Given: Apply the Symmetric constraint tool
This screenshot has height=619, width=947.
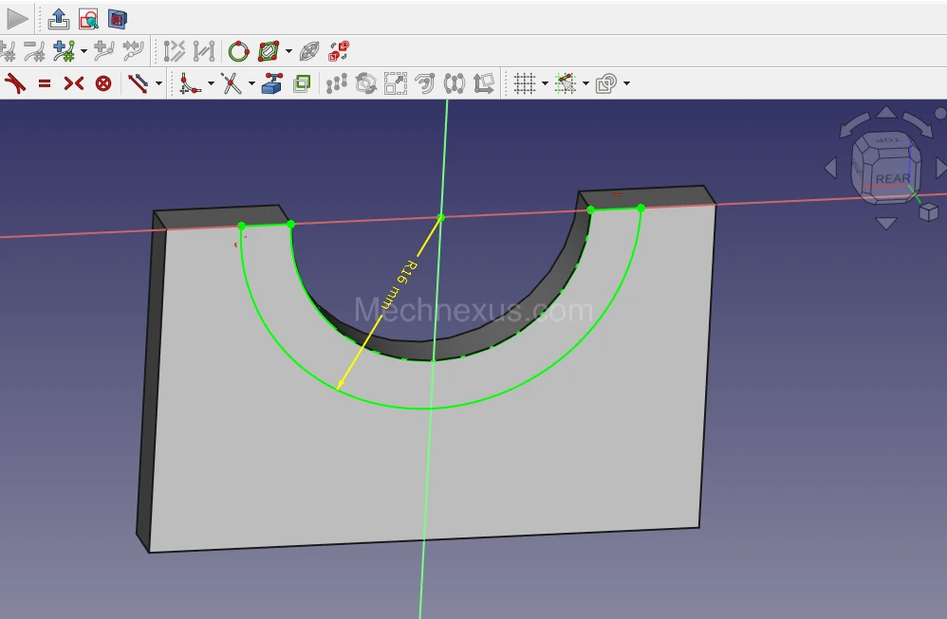Looking at the screenshot, I should (x=73, y=83).
